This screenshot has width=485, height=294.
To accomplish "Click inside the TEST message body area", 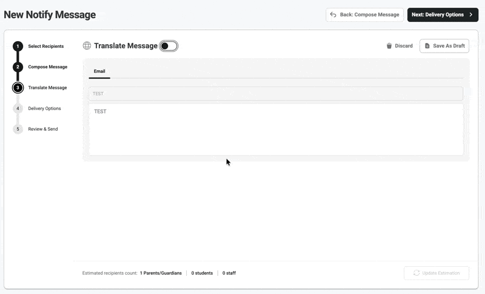I will point(276,129).
